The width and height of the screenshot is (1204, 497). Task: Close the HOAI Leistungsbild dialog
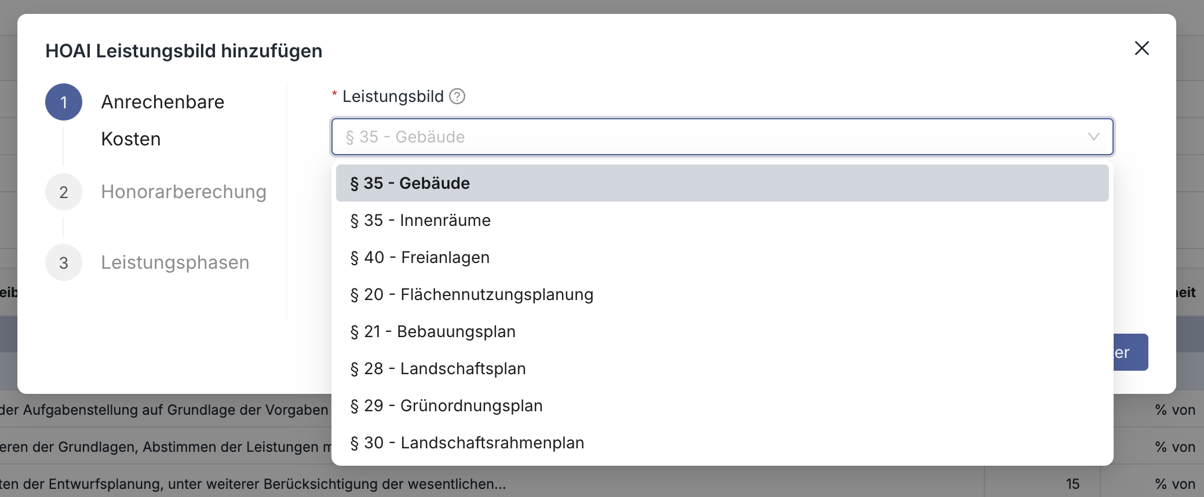click(x=1141, y=48)
